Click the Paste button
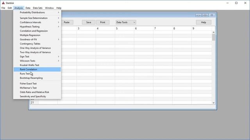 tap(67, 23)
